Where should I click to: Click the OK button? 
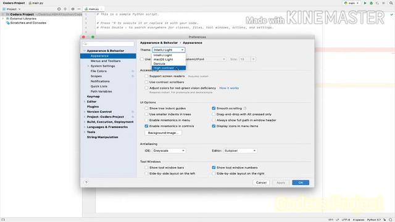point(301,183)
